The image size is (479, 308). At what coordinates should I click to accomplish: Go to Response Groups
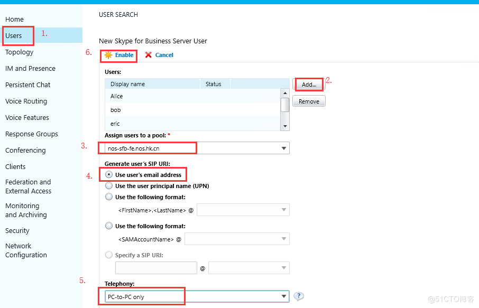click(32, 134)
